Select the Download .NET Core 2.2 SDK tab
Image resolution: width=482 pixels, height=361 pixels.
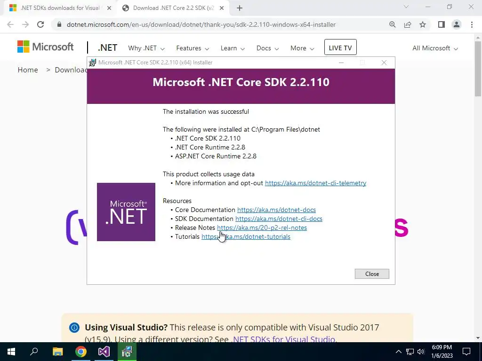pos(172,8)
